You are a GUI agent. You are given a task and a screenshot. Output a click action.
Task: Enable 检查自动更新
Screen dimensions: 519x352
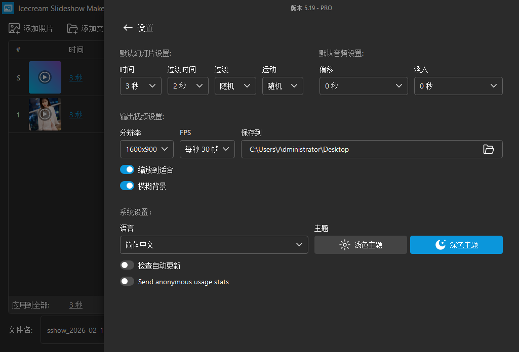point(127,265)
